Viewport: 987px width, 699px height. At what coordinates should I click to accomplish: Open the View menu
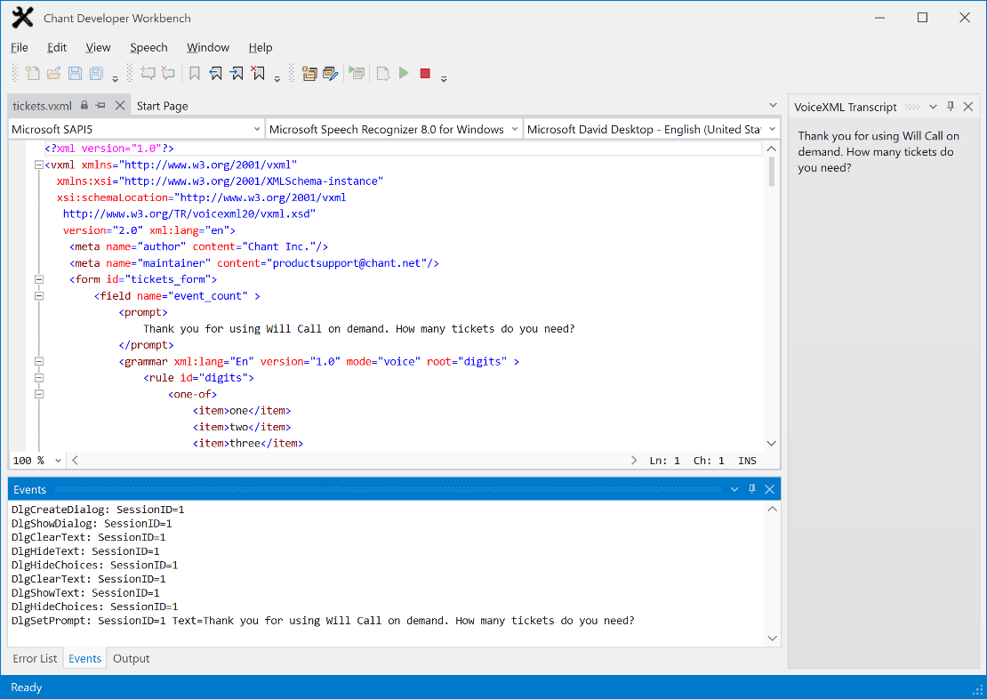click(x=98, y=47)
